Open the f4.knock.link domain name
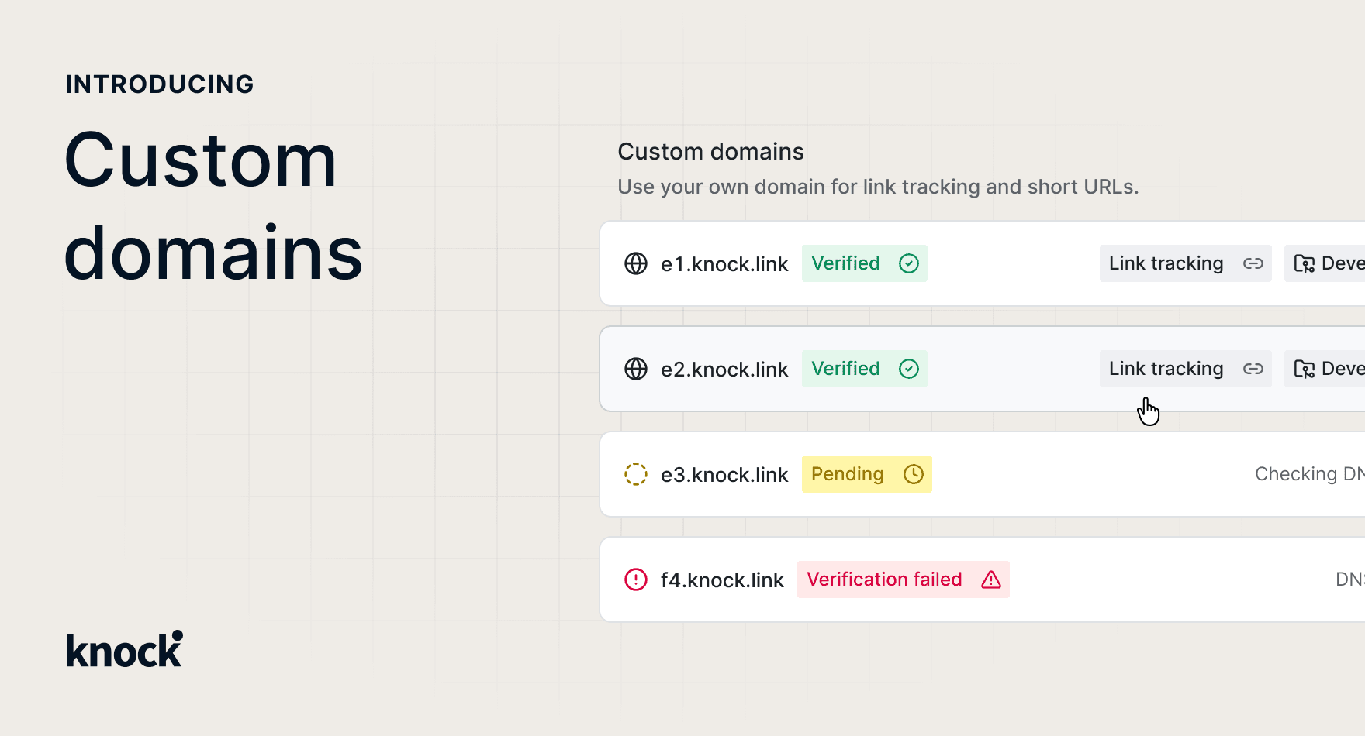Screen dimensions: 1365x736 [721, 580]
